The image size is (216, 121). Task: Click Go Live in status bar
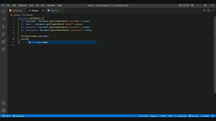coord(193,116)
